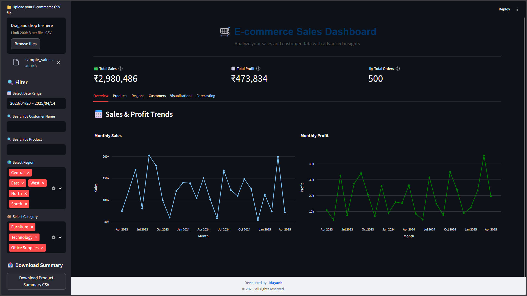This screenshot has width=527, height=296.
Task: Click the Browse files button
Action: click(x=25, y=44)
